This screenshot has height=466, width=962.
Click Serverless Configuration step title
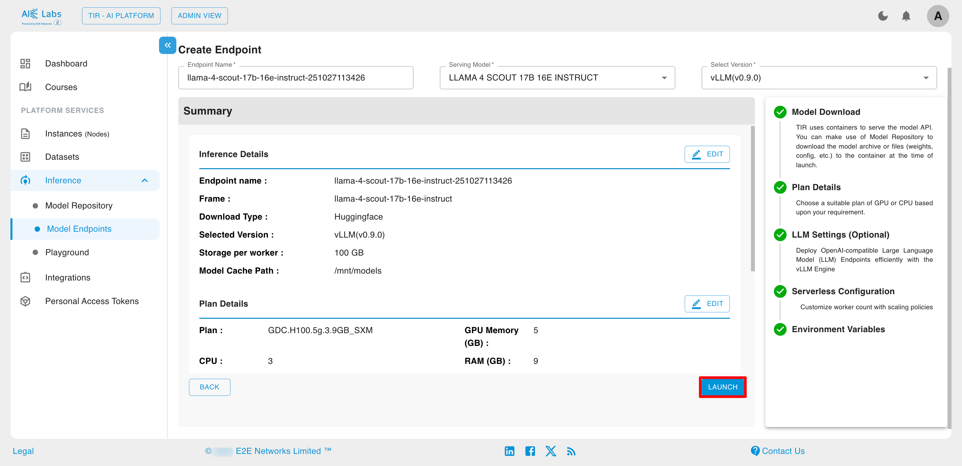[x=843, y=291]
